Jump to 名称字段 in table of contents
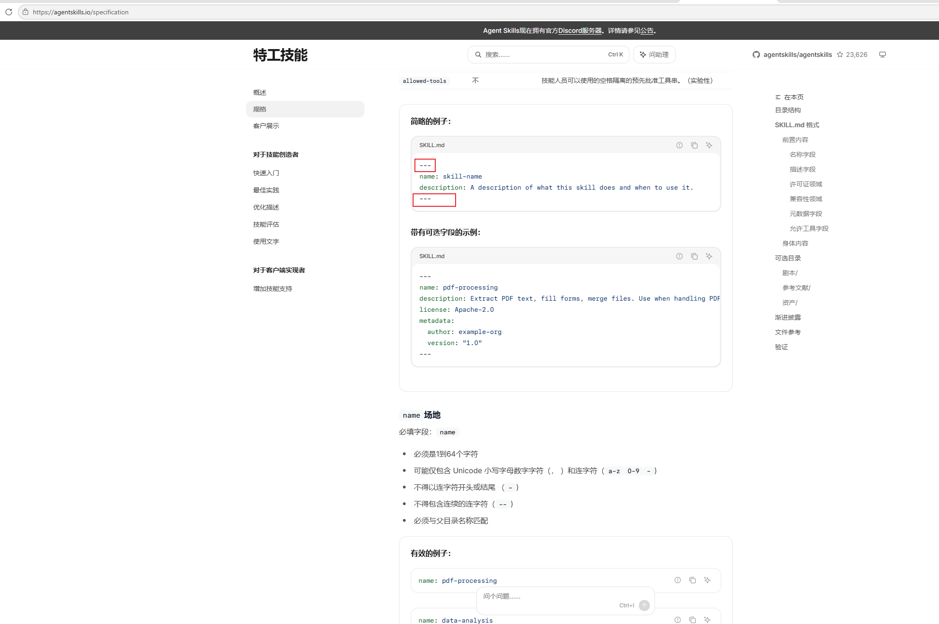 pos(803,154)
